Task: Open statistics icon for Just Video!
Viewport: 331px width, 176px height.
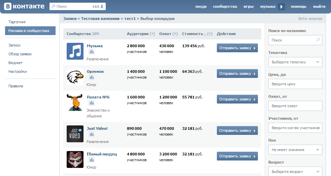Action: tap(91, 134)
